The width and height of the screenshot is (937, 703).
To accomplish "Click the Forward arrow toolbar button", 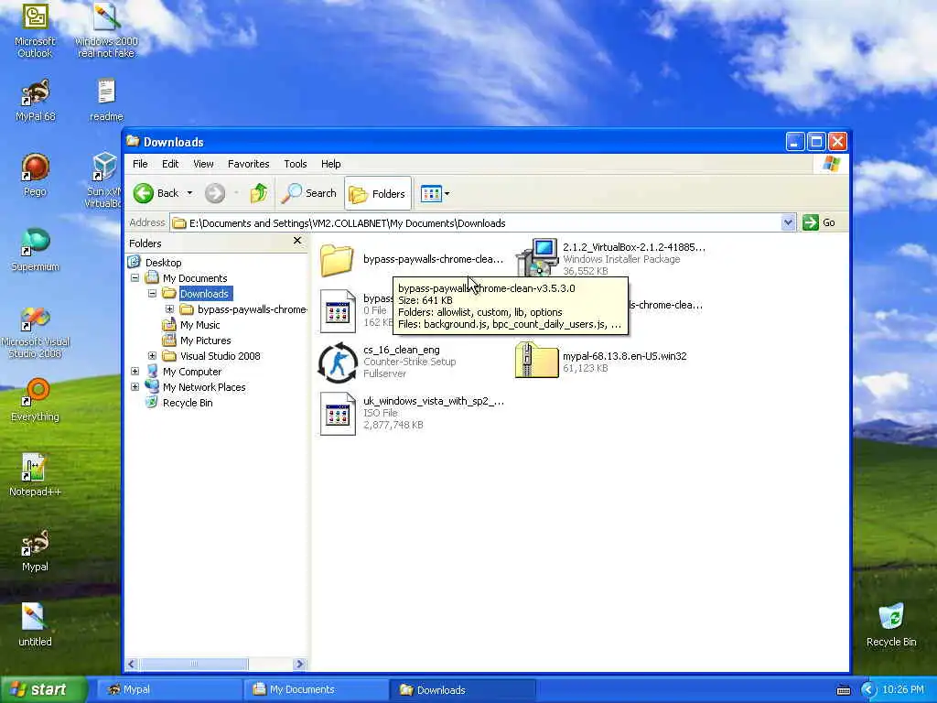I will coord(215,193).
